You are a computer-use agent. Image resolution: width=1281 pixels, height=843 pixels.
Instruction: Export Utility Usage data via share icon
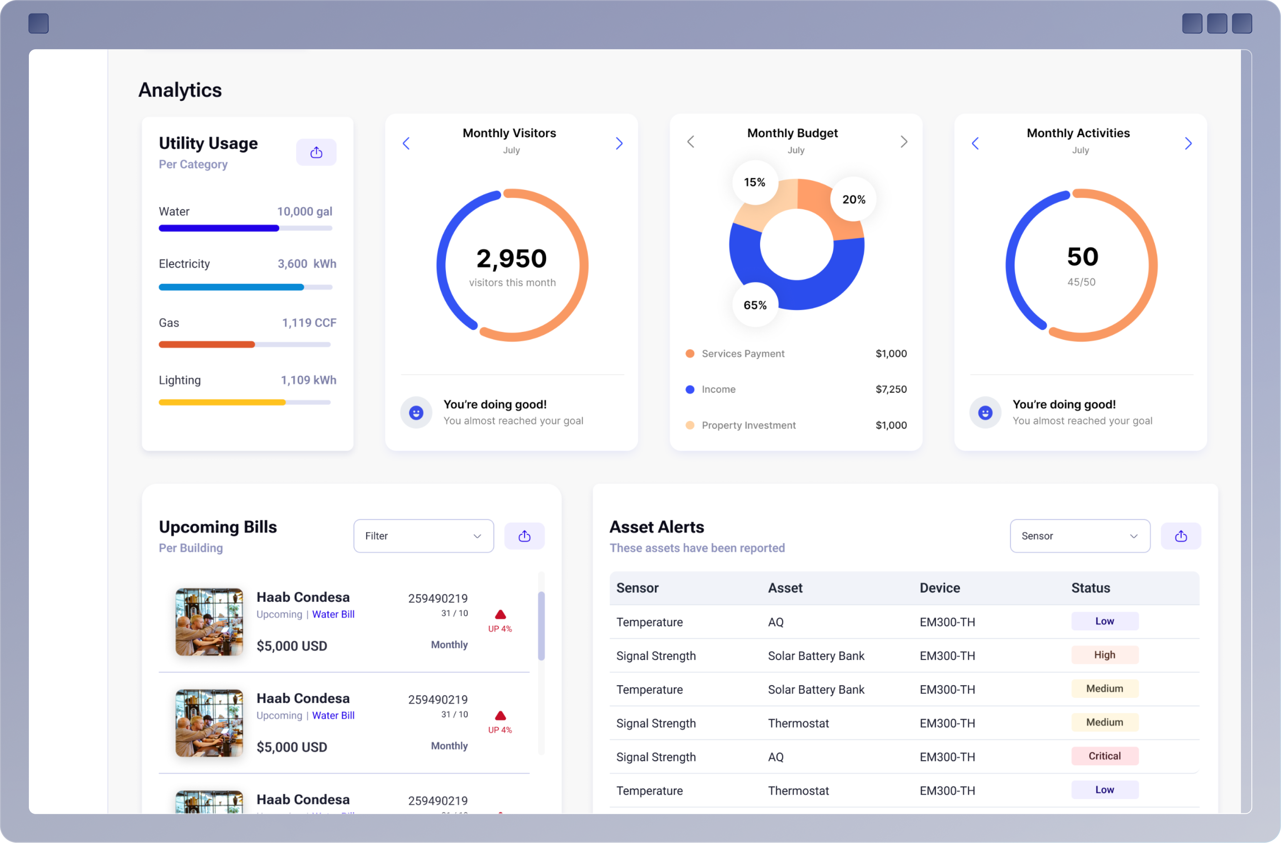(x=316, y=152)
